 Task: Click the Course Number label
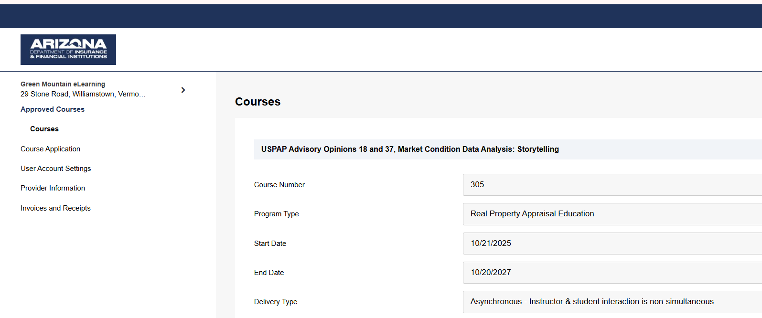click(279, 185)
